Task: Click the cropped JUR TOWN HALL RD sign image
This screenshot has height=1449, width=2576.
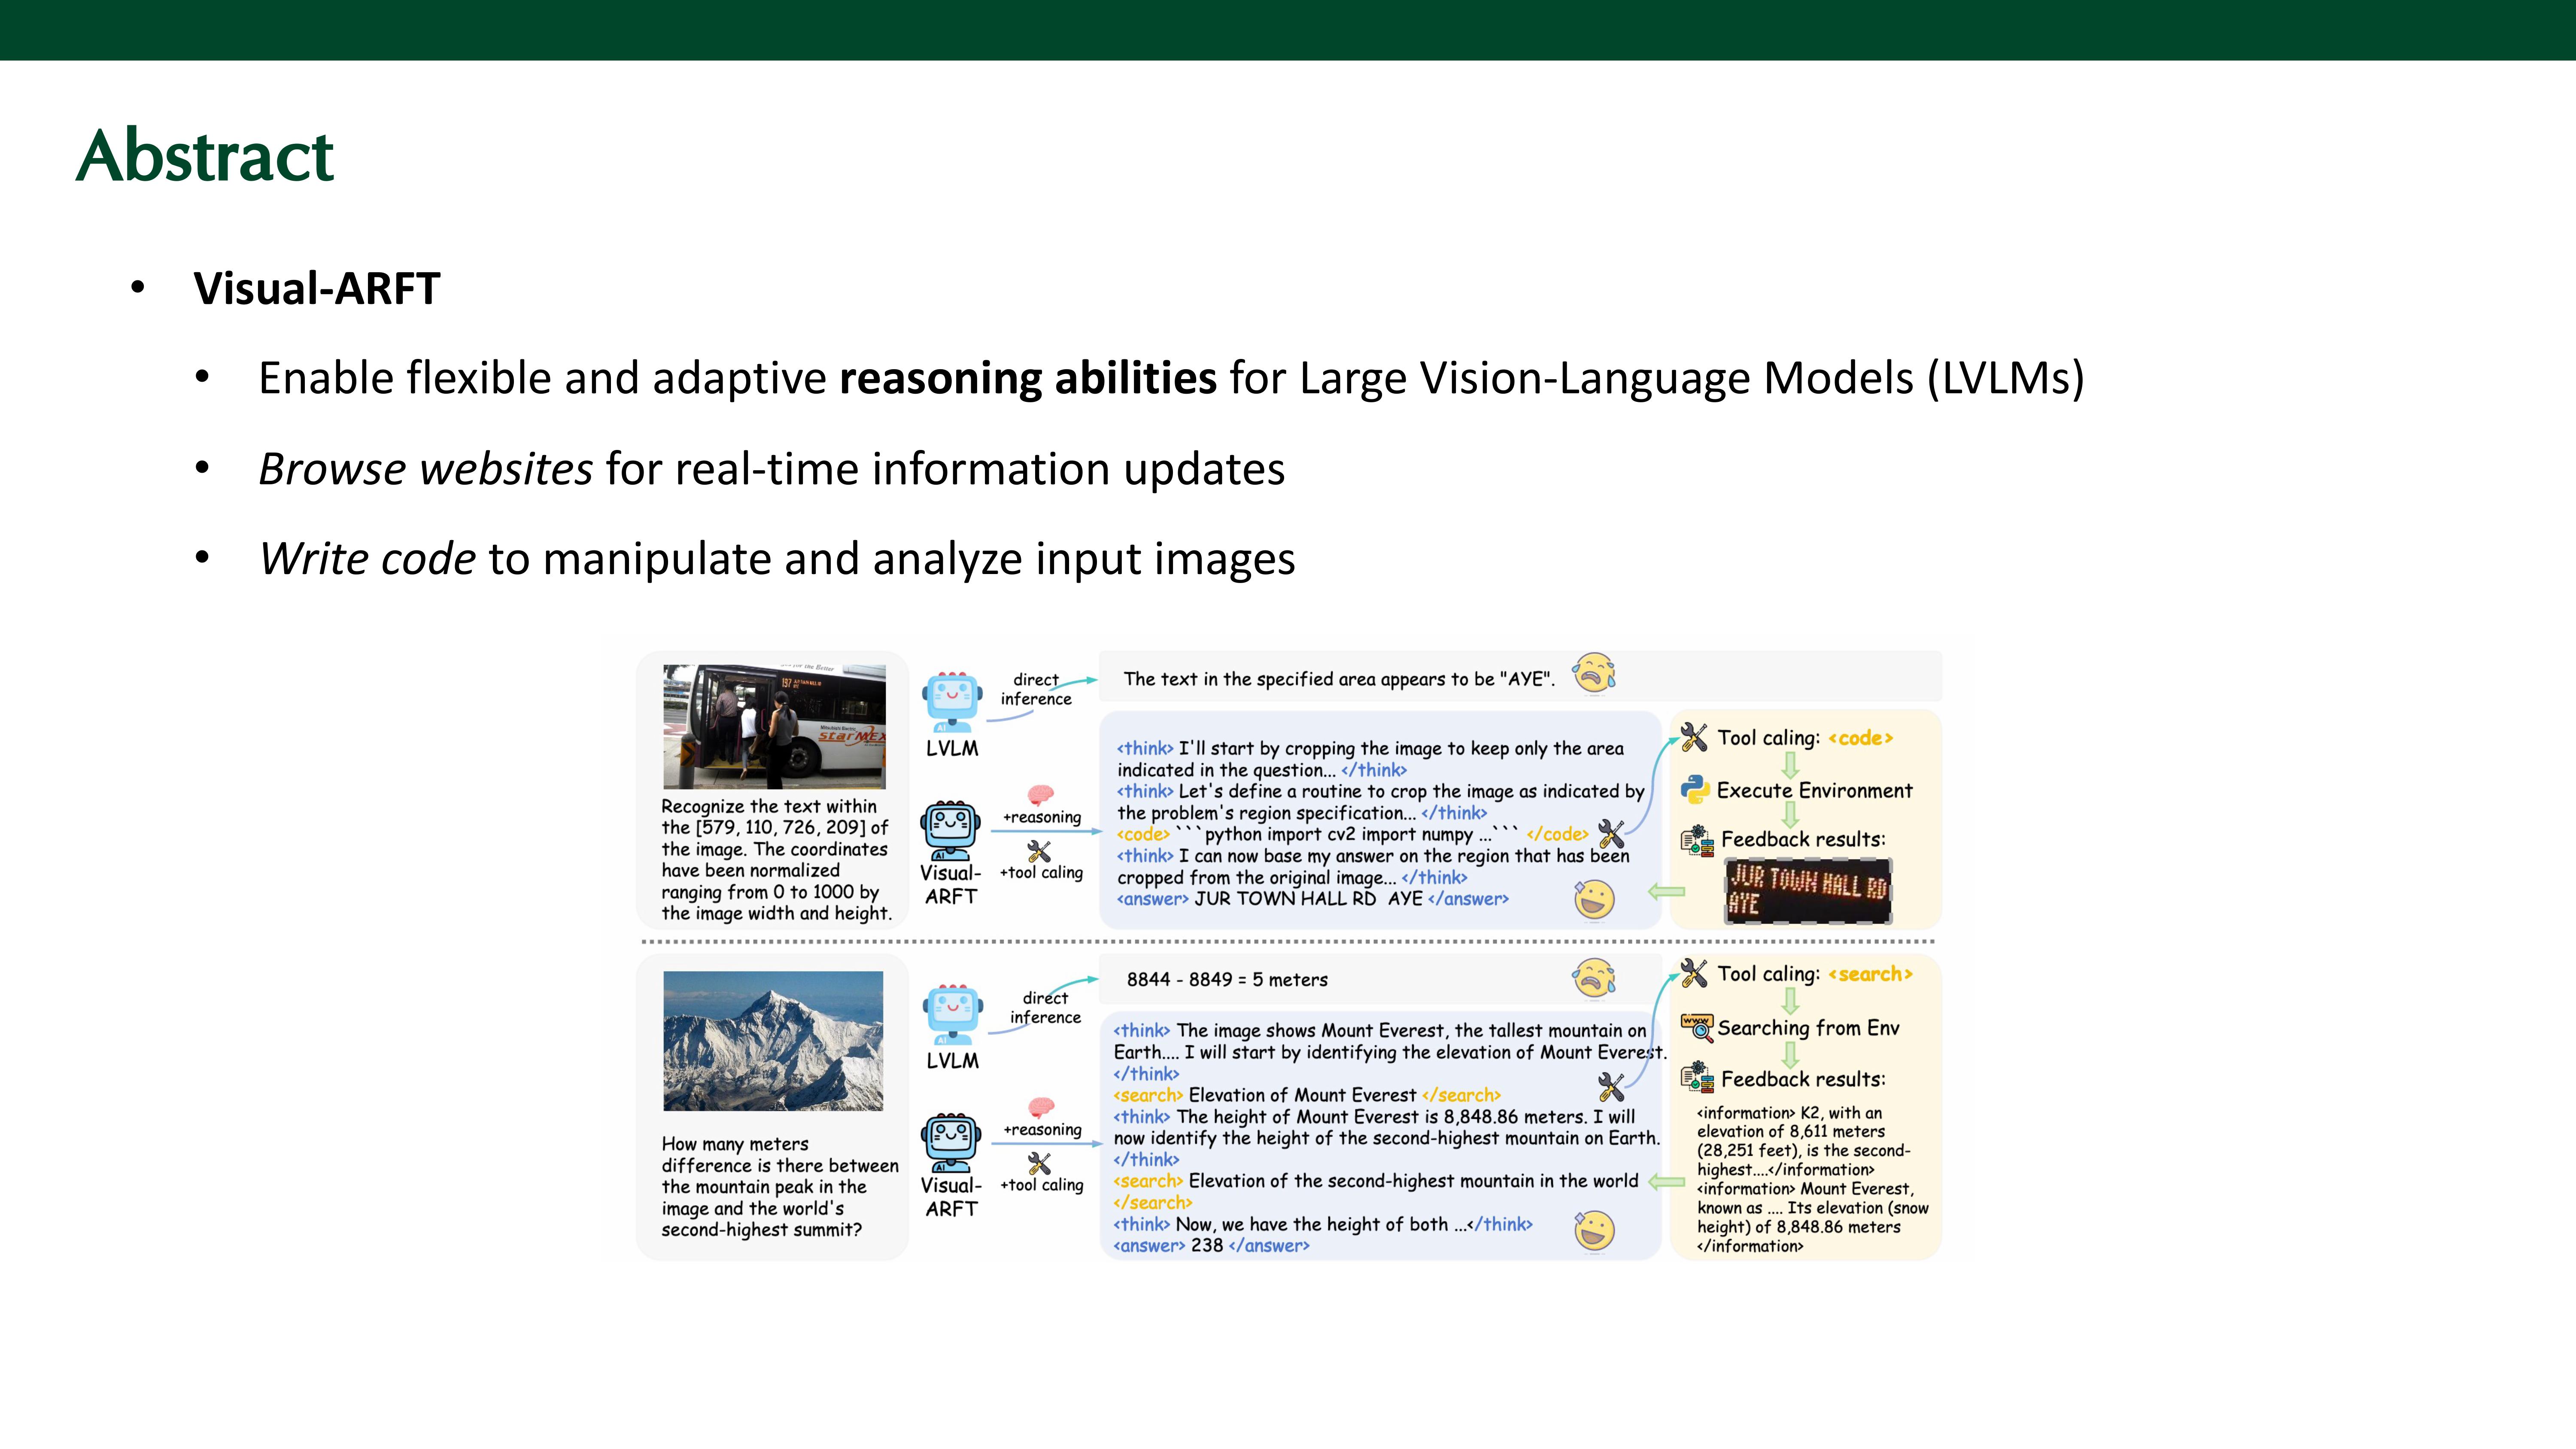Action: tap(1808, 891)
